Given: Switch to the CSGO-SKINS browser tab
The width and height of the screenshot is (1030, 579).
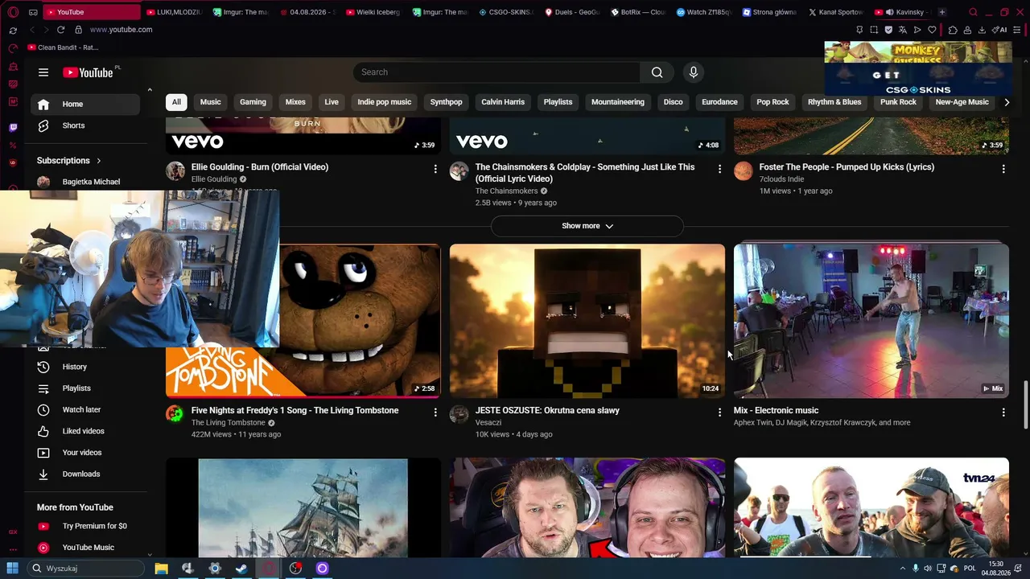Looking at the screenshot, I should coord(505,12).
